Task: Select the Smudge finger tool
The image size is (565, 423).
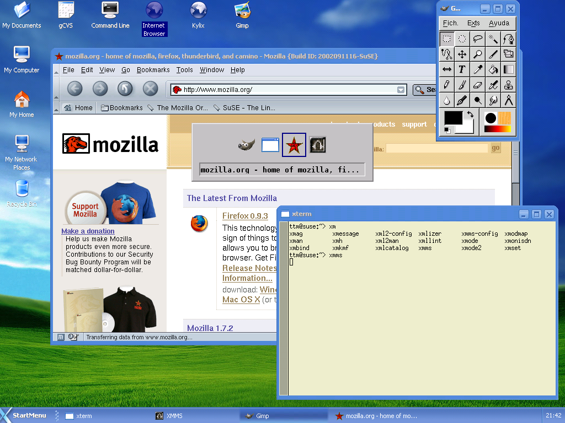Action: [493, 100]
